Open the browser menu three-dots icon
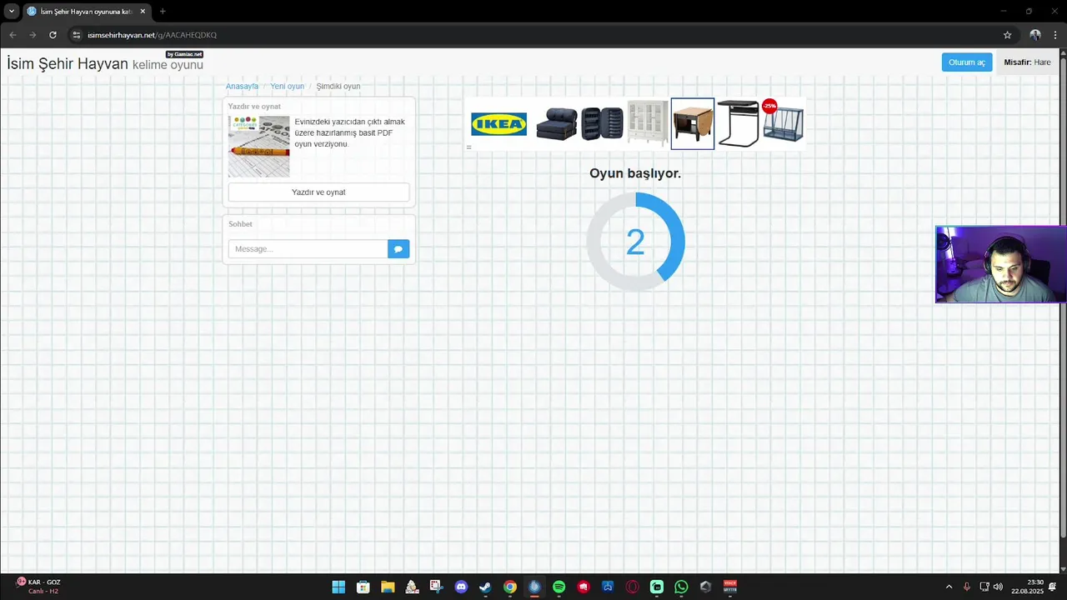The width and height of the screenshot is (1067, 600). point(1055,35)
